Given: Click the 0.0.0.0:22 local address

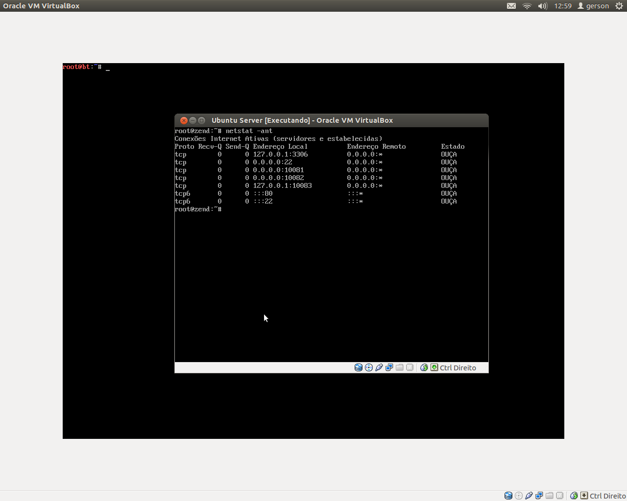Looking at the screenshot, I should tap(272, 162).
